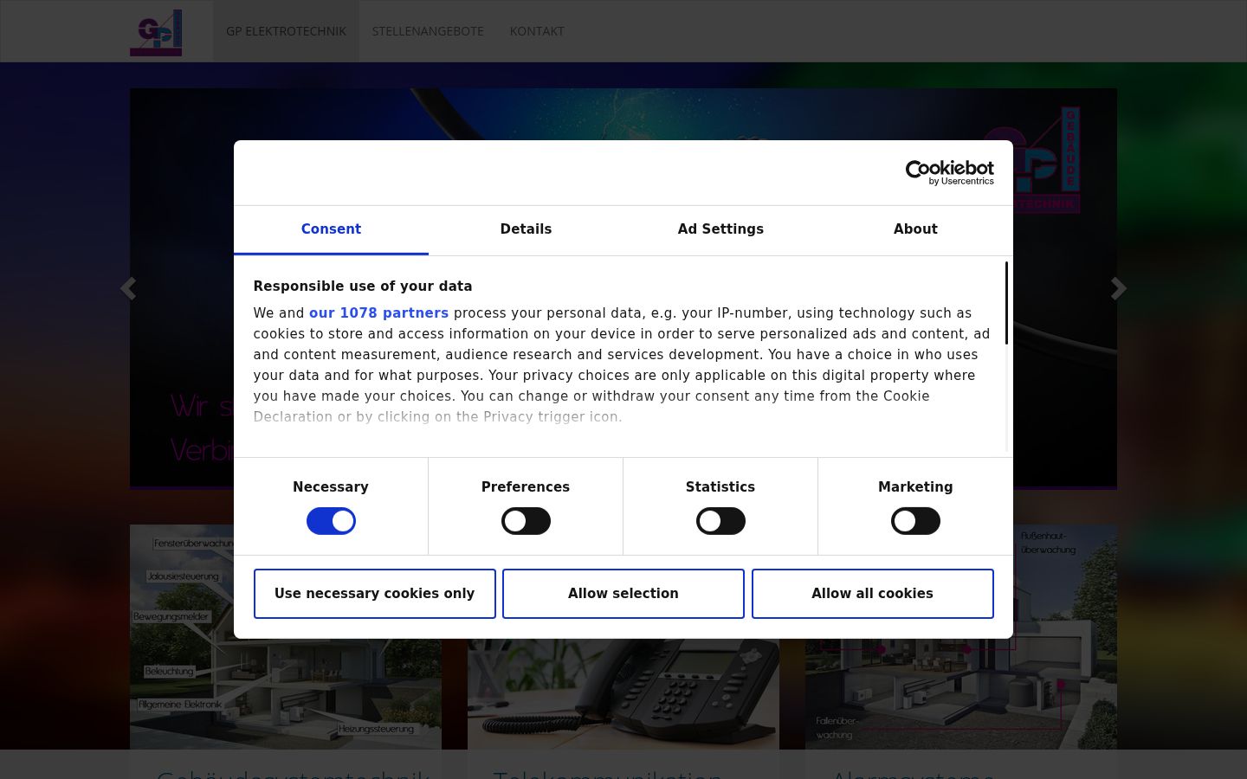Switch to the Details tab
The height and width of the screenshot is (779, 1247).
(526, 229)
